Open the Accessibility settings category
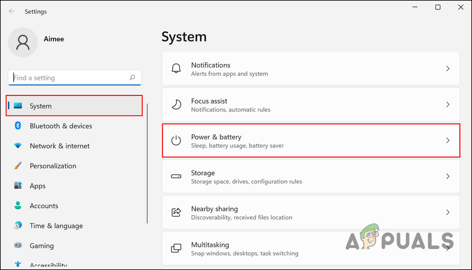The height and width of the screenshot is (270, 472). click(48, 265)
